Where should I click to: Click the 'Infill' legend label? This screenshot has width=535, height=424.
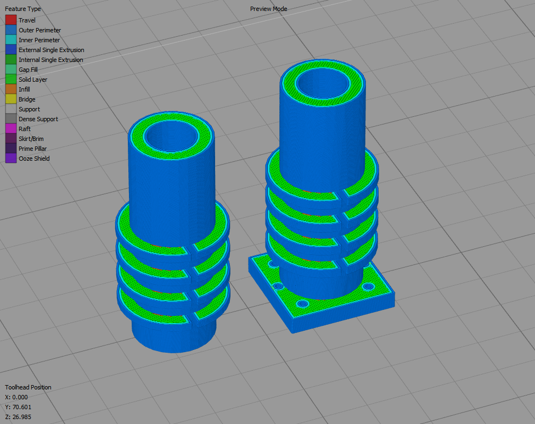tap(24, 89)
